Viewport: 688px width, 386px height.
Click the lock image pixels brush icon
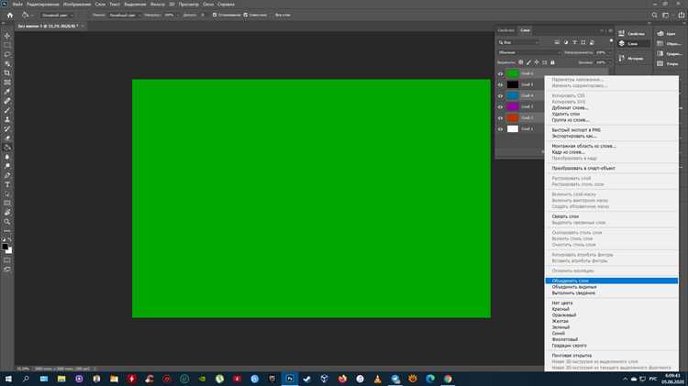click(528, 62)
